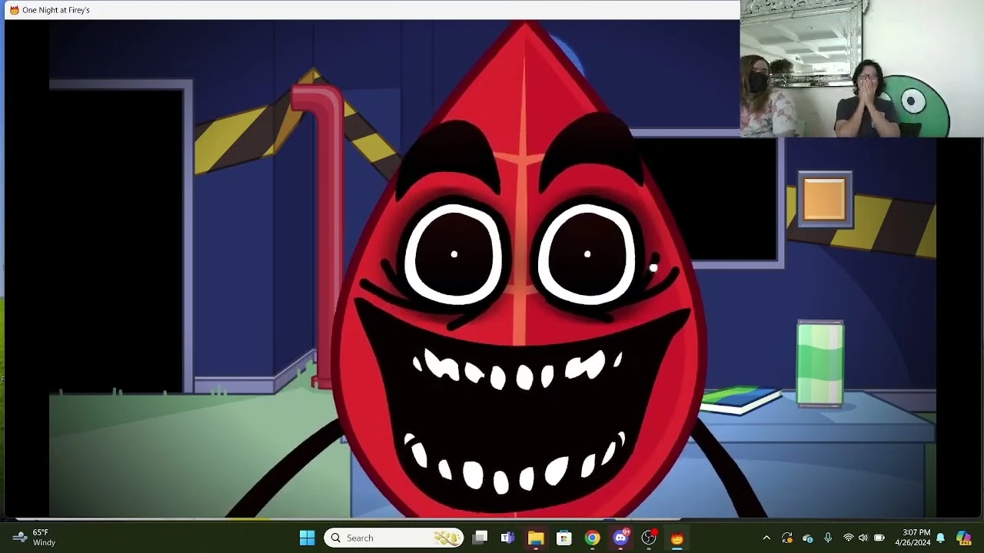Open the calendar by clicking the clock

coord(913,538)
